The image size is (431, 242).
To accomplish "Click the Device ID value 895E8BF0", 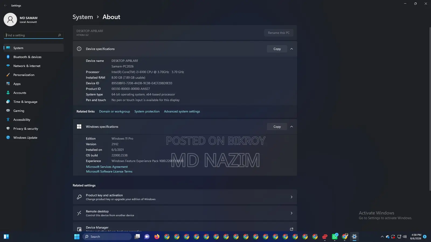I will tap(142, 83).
